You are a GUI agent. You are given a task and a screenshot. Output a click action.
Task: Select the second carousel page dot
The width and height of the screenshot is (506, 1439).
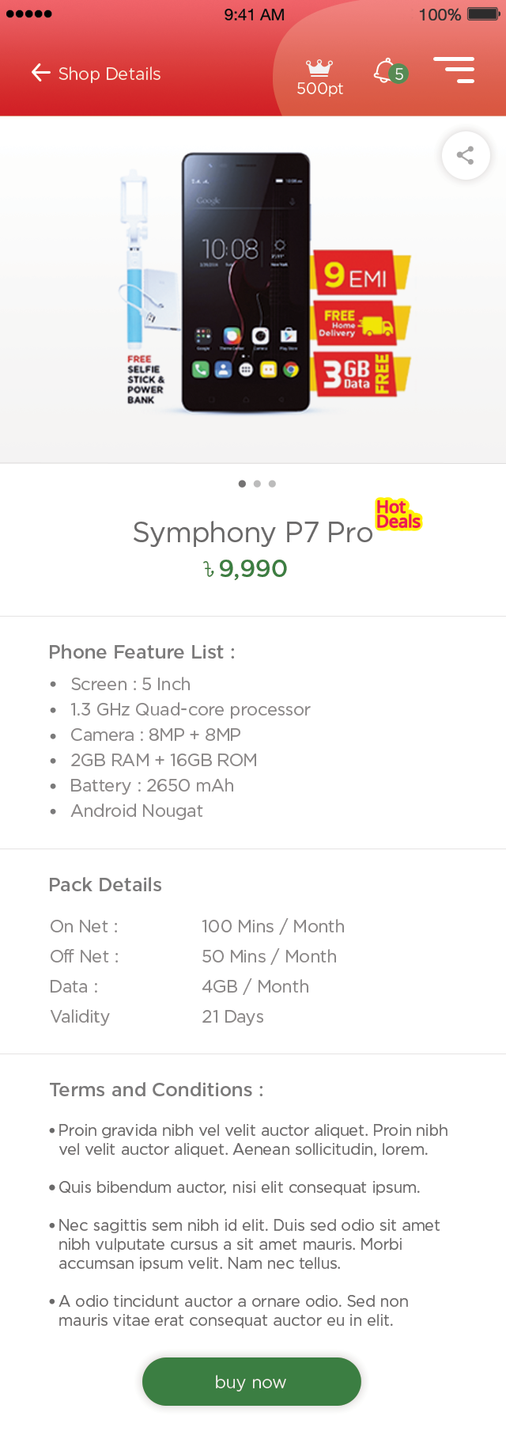point(257,484)
